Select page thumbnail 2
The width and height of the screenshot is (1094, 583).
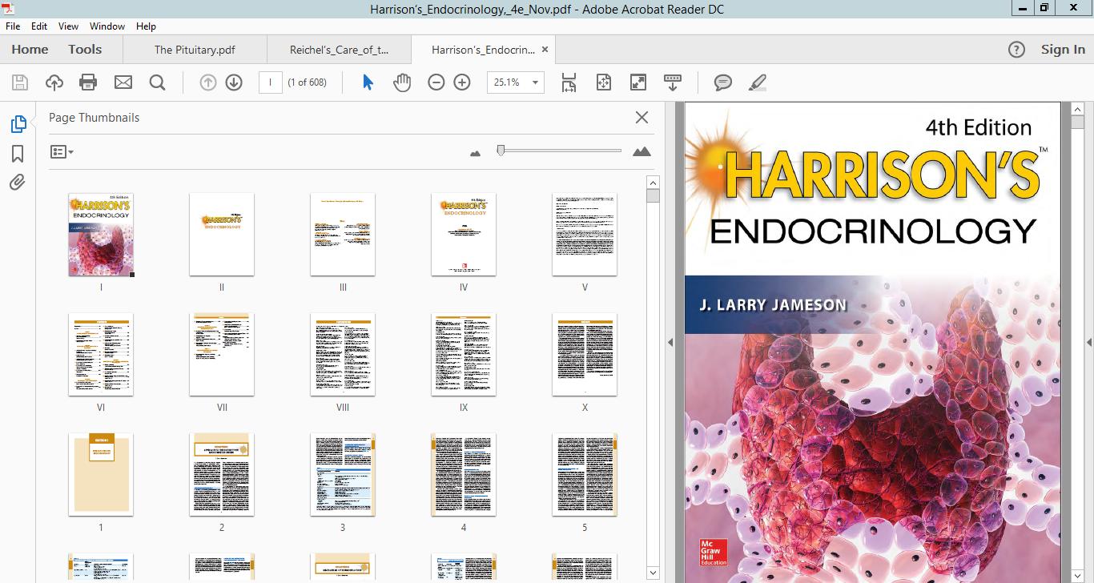pyautogui.click(x=222, y=475)
